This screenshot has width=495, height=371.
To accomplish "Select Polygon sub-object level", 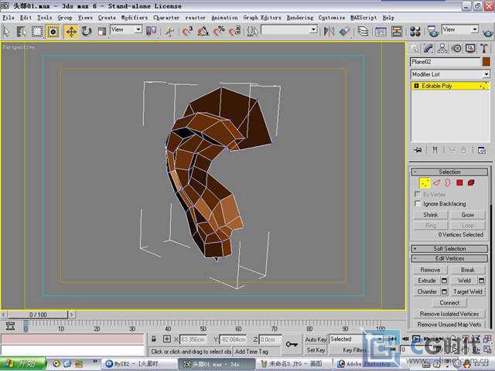I will (459, 182).
